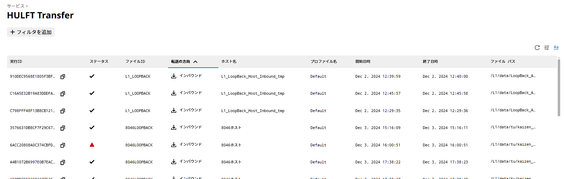
Task: Click success checkmark for row 3576631DB8CF7F29C67
Action: [x=92, y=127]
